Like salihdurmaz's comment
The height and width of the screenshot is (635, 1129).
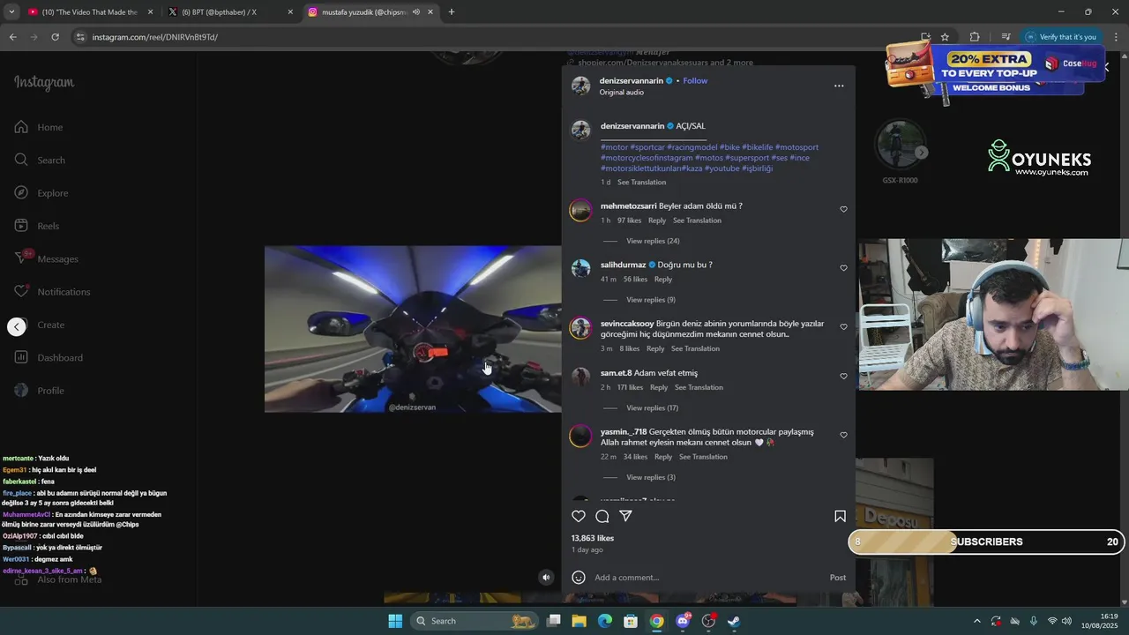(x=843, y=268)
